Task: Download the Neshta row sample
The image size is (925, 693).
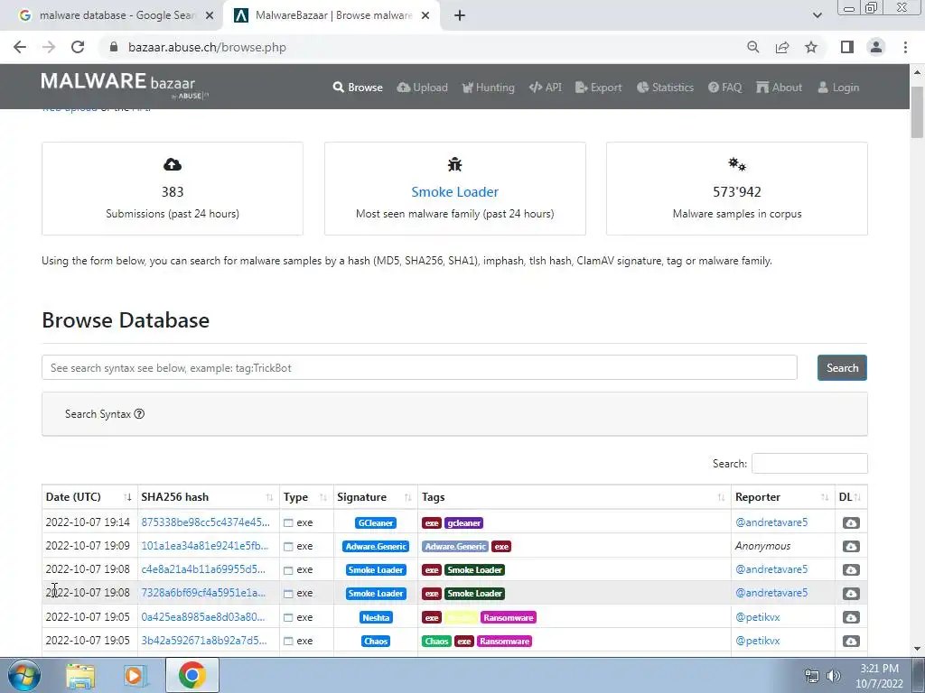Action: [851, 617]
